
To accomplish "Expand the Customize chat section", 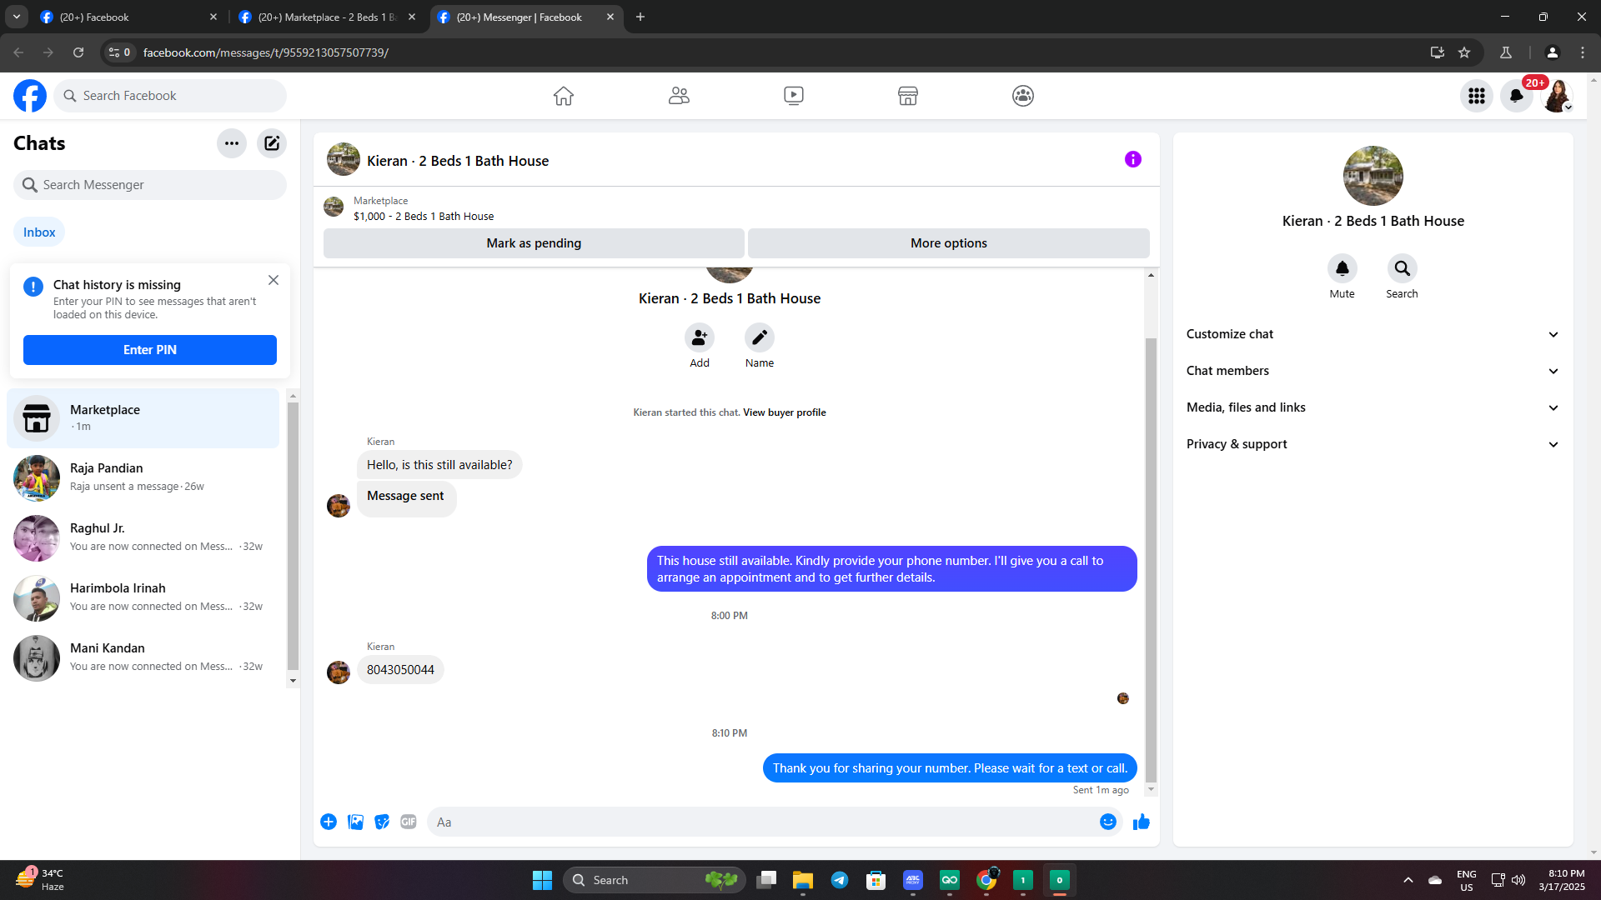I will 1373,334.
